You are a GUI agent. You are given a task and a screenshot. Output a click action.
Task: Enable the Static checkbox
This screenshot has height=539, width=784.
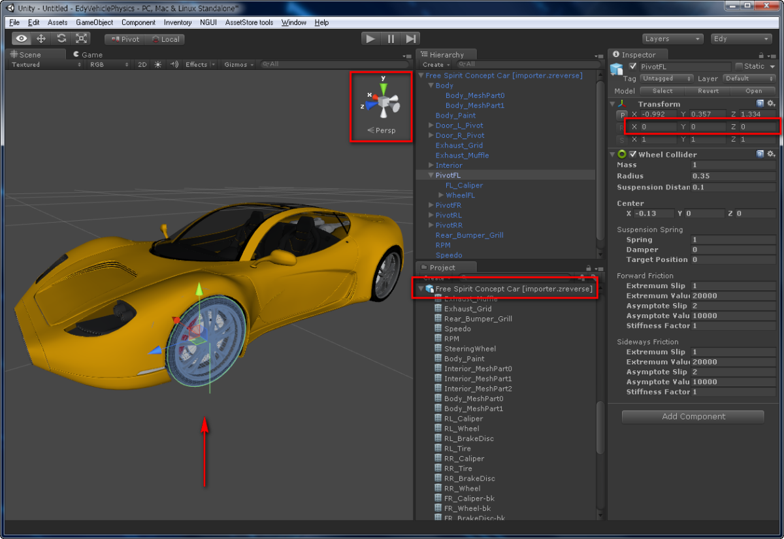point(739,67)
